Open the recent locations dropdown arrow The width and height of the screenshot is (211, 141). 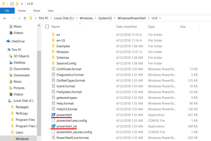pyautogui.click(x=19, y=18)
